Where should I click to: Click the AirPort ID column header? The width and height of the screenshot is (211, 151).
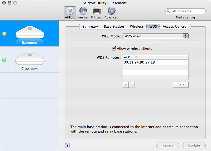point(156,57)
